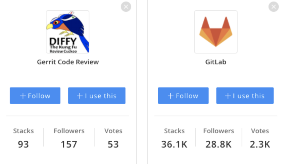Open the GitLab tool page link

tap(216, 62)
